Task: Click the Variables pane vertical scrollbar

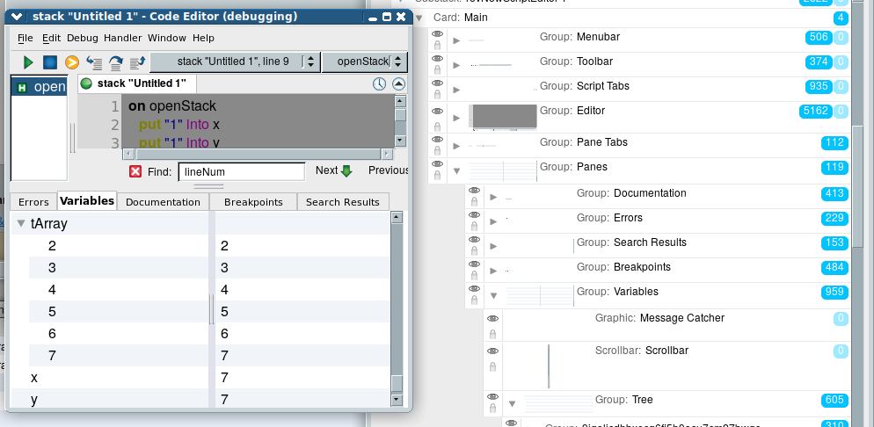Action: click(397, 308)
